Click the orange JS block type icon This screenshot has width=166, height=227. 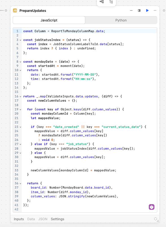(x=15, y=10)
